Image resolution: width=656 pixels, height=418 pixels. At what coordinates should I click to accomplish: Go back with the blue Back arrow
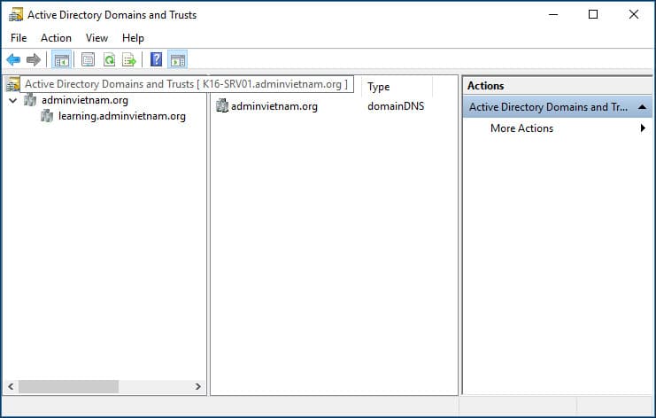pos(13,60)
